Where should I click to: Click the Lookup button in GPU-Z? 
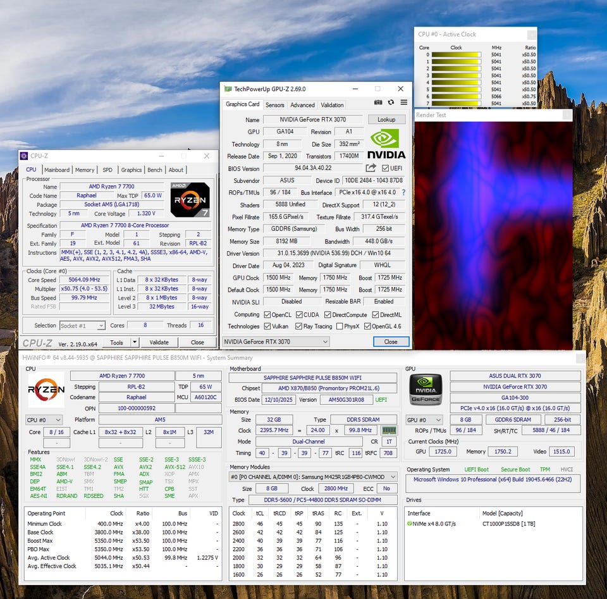pos(386,120)
